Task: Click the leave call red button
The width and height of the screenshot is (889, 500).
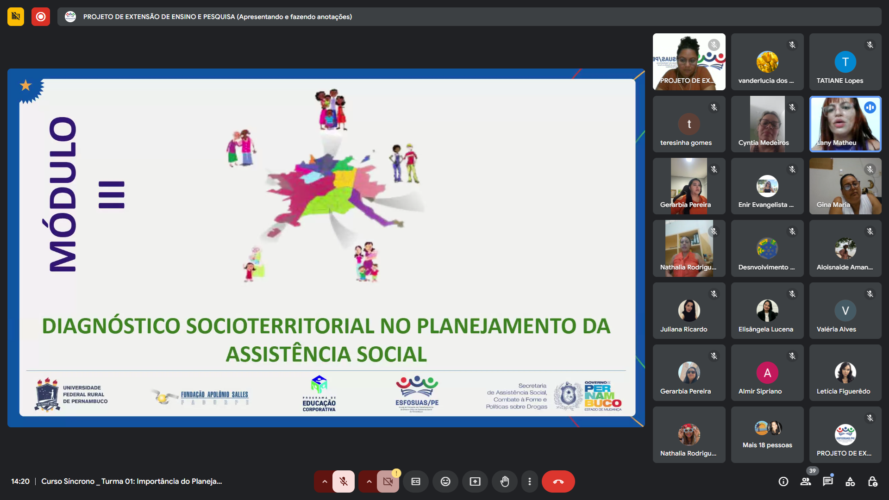Action: point(558,481)
